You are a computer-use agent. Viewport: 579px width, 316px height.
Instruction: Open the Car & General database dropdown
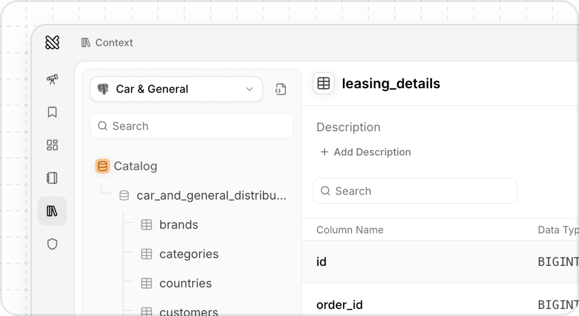click(x=176, y=89)
